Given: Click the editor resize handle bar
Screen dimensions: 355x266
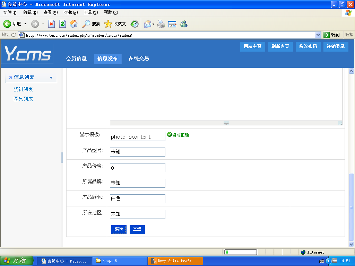Looking at the screenshot, I should [226, 123].
